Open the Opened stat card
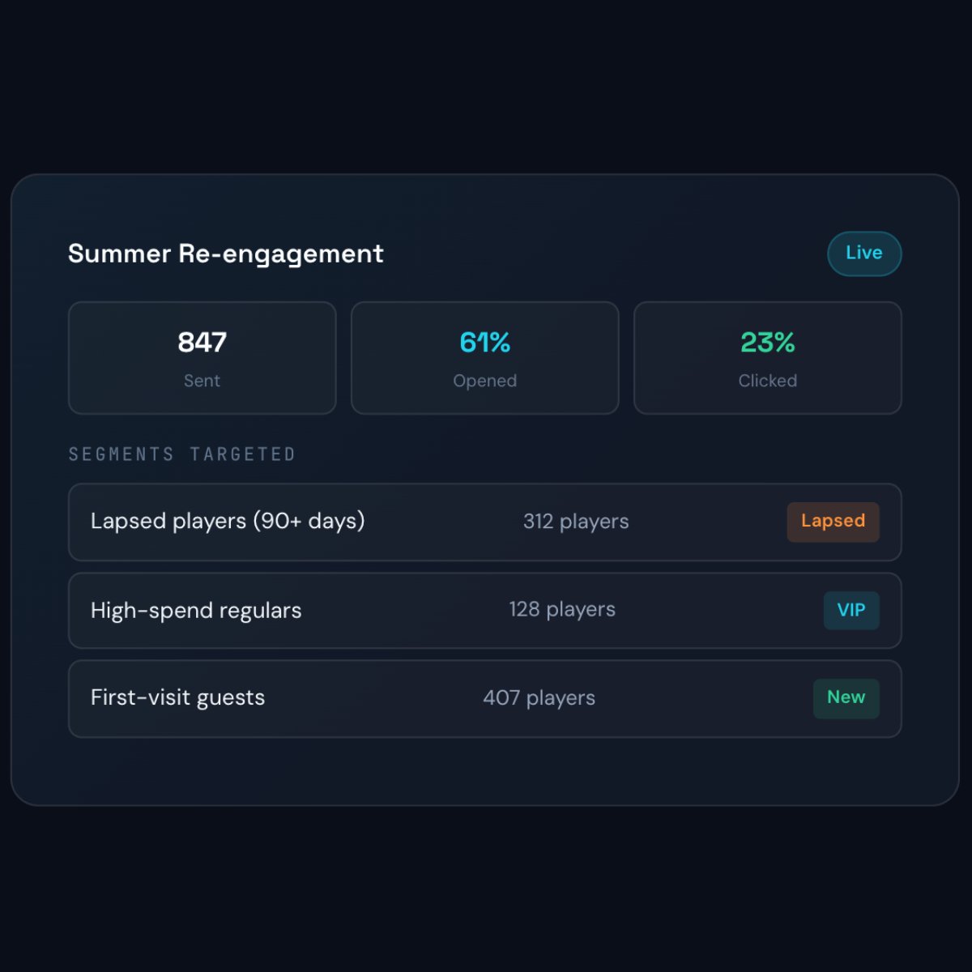Image resolution: width=972 pixels, height=972 pixels. [485, 358]
